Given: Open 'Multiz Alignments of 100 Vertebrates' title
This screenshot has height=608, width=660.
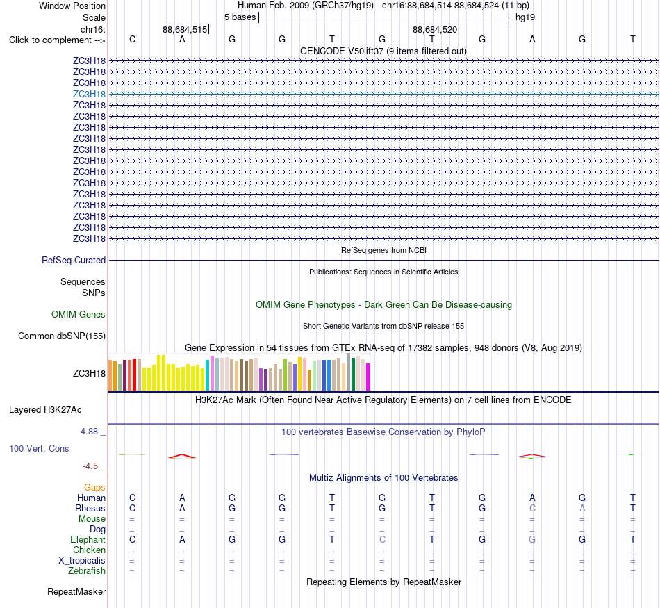Looking at the screenshot, I should pyautogui.click(x=383, y=478).
